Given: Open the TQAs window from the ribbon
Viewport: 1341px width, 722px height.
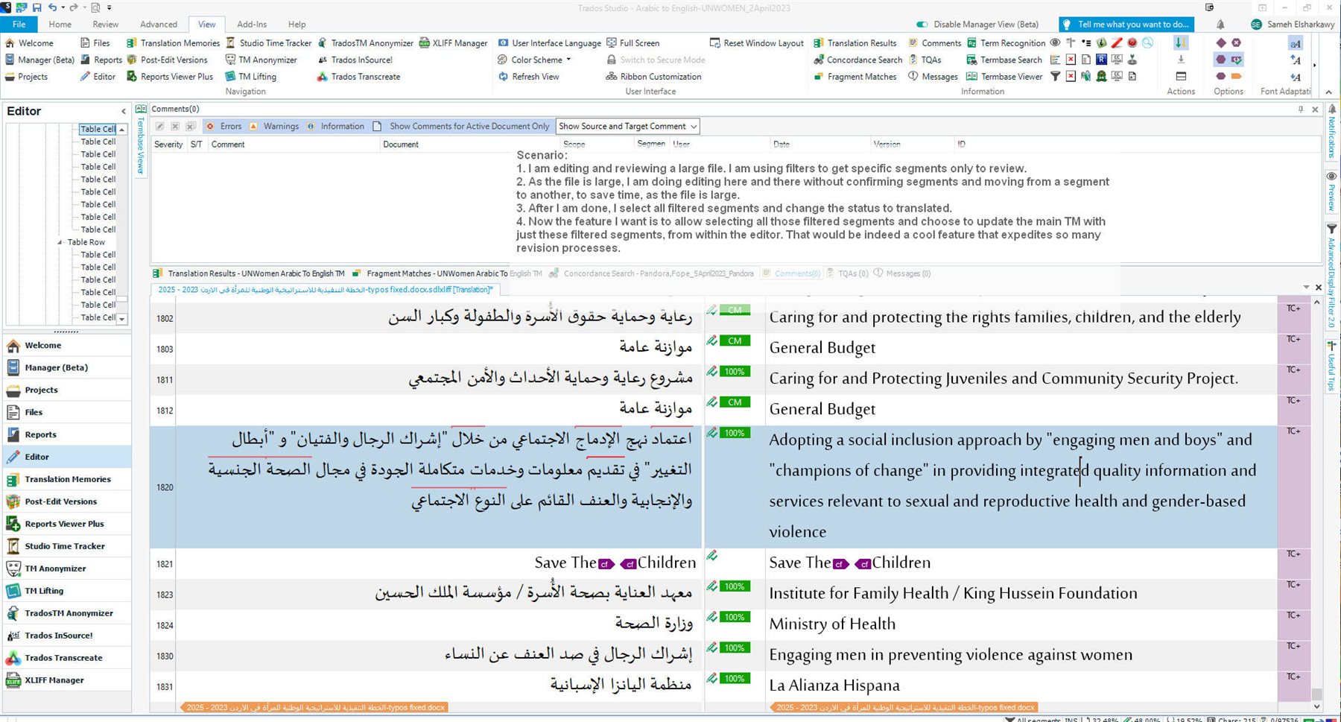Looking at the screenshot, I should [x=925, y=60].
